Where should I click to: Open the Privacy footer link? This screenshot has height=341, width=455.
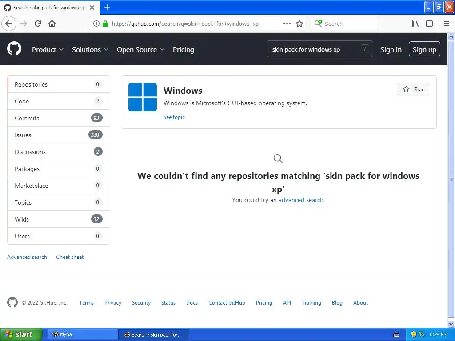click(112, 303)
